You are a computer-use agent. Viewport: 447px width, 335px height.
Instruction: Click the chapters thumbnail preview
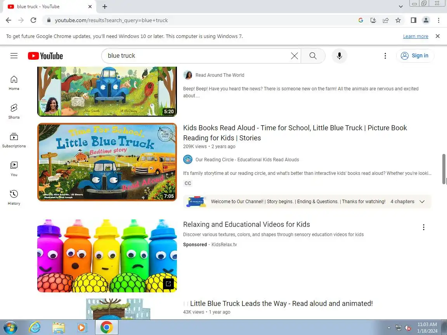tap(196, 202)
